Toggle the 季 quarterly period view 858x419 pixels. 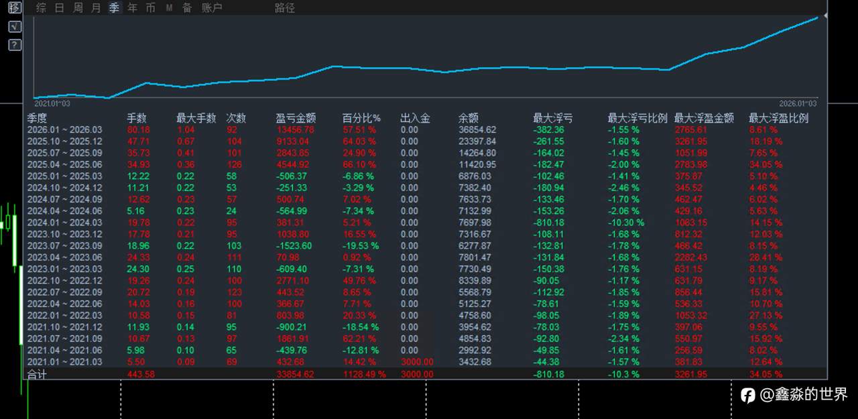[x=114, y=8]
